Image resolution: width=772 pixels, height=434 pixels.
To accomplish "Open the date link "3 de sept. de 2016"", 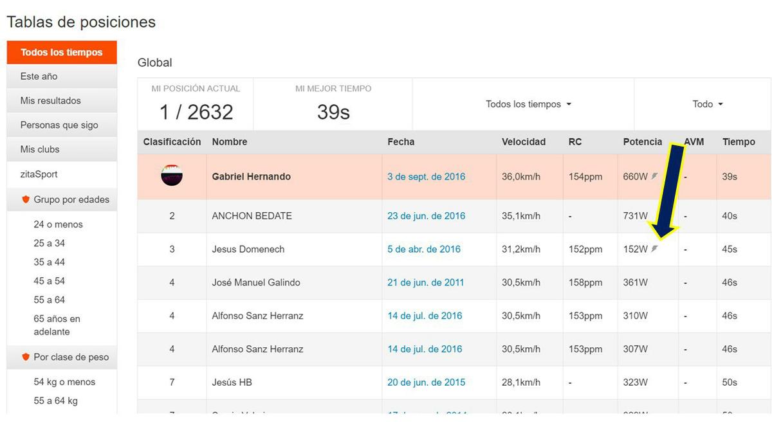I will [x=425, y=176].
